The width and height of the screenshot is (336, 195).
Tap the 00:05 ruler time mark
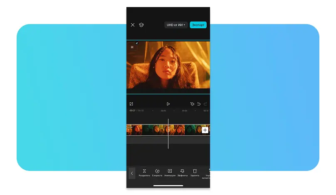point(163,111)
